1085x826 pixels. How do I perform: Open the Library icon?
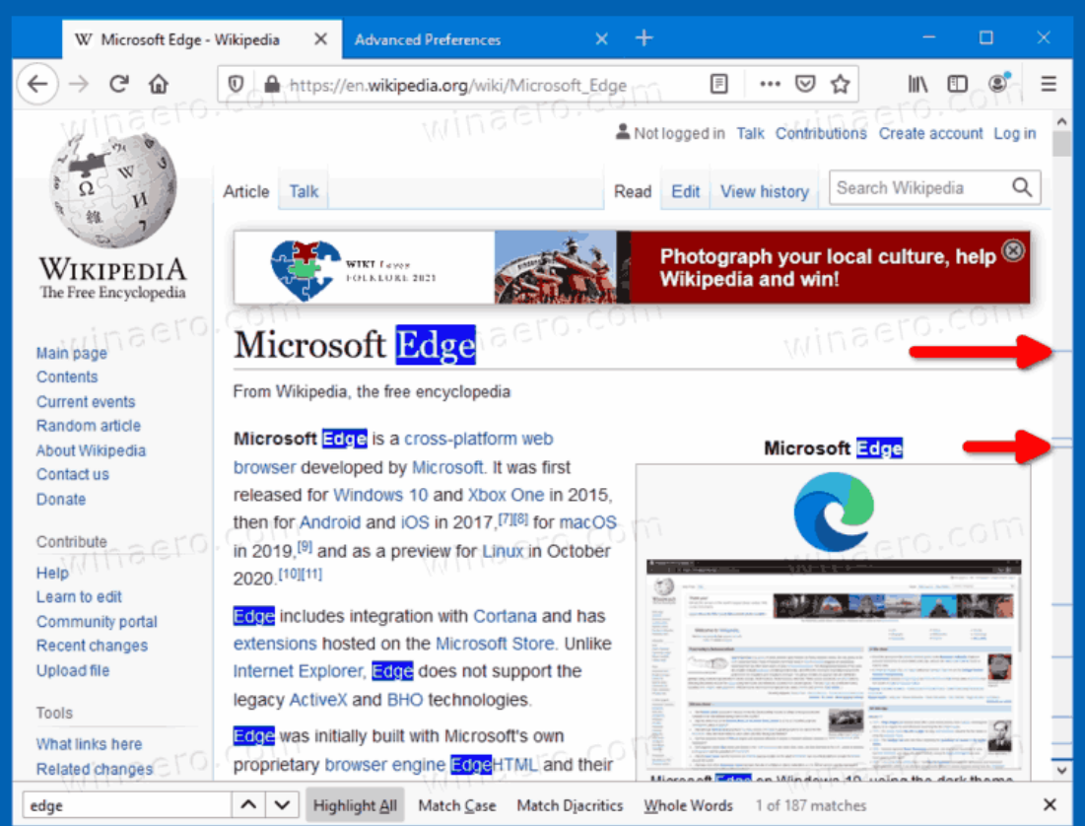917,85
